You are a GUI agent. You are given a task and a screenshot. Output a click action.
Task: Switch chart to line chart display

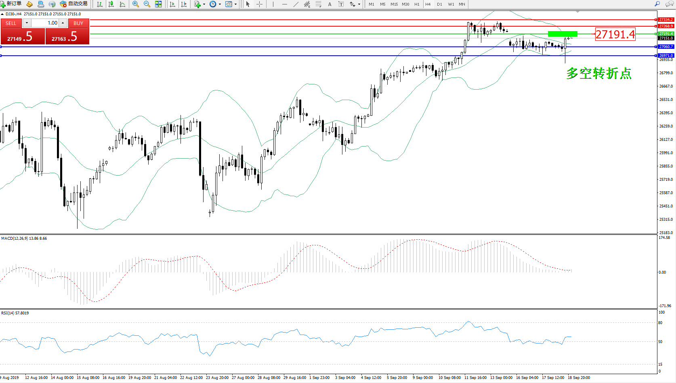click(122, 4)
